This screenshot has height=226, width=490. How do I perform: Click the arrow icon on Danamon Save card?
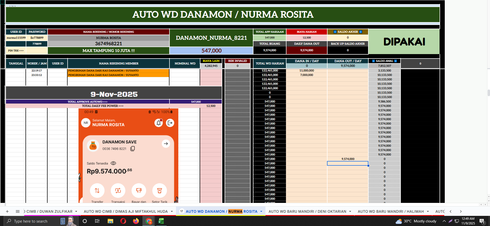pos(166,144)
